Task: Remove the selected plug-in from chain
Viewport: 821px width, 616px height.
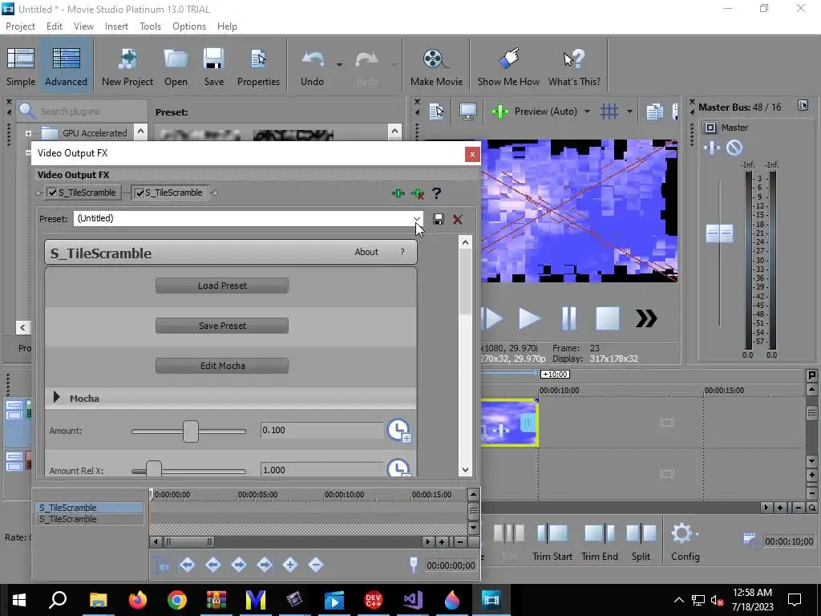Action: coord(417,193)
